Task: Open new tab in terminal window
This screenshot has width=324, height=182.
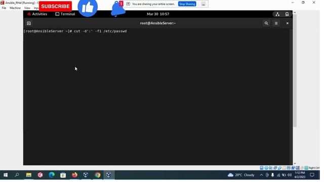Action: pos(29,23)
